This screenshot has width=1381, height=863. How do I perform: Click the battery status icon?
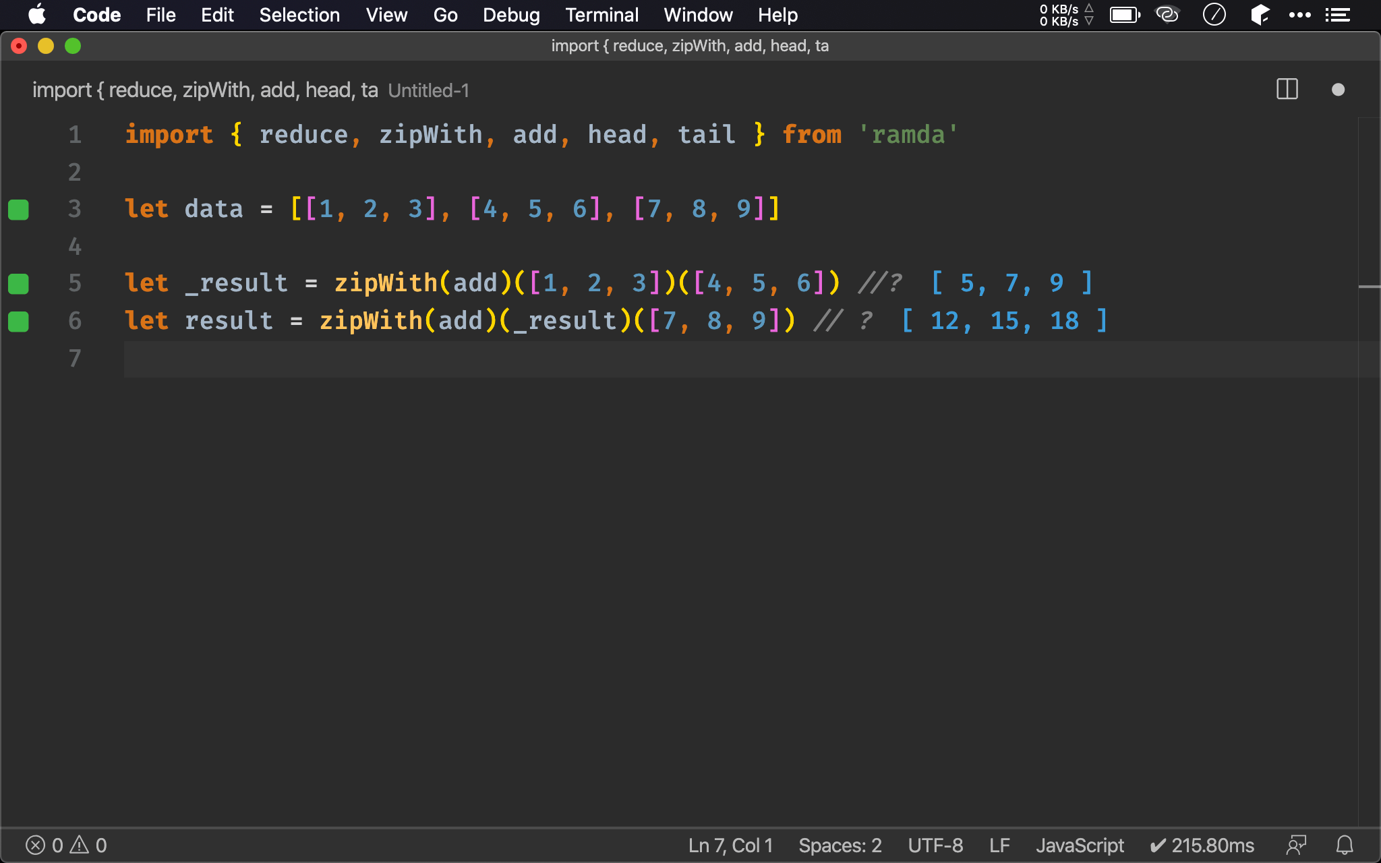(1125, 15)
